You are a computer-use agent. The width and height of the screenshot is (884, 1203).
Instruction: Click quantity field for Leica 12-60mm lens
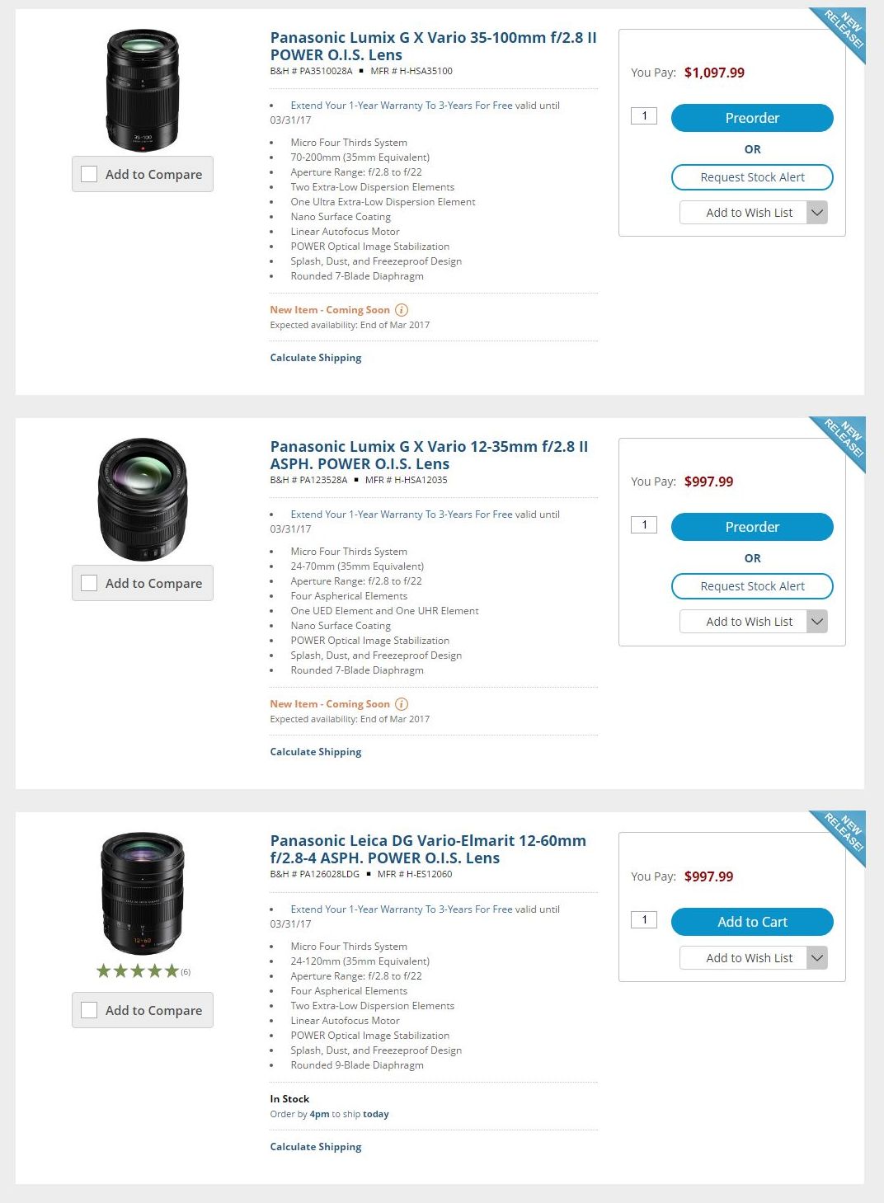tap(644, 919)
